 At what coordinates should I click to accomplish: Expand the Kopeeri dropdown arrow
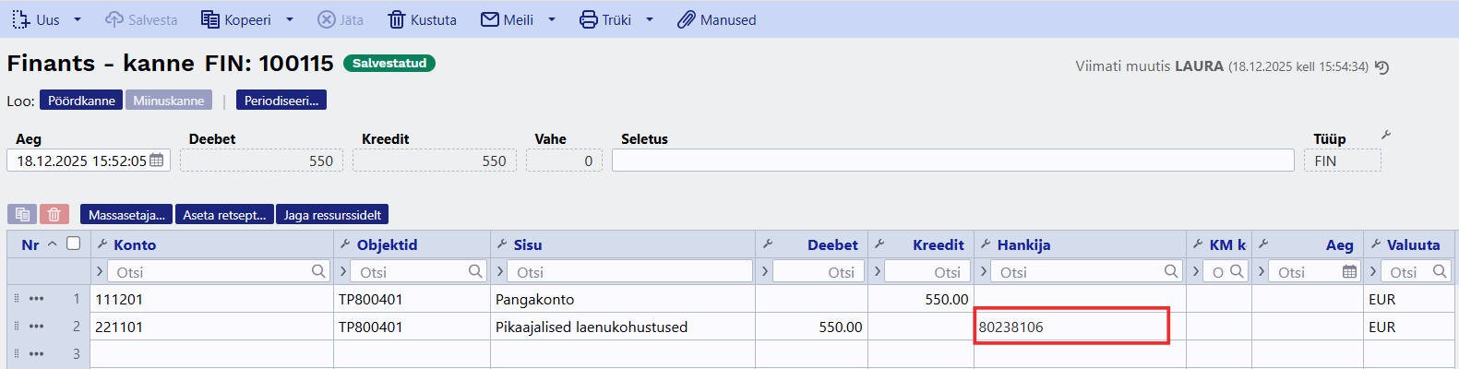pyautogui.click(x=289, y=19)
